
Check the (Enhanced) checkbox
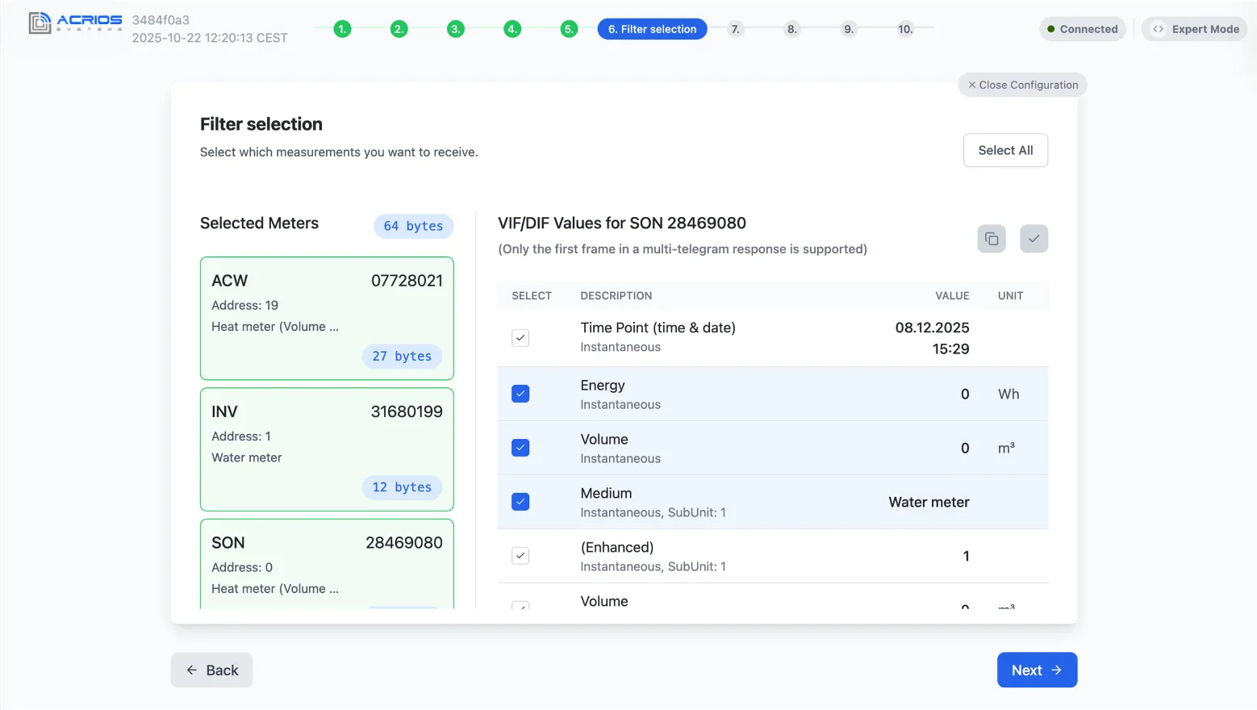tap(520, 556)
